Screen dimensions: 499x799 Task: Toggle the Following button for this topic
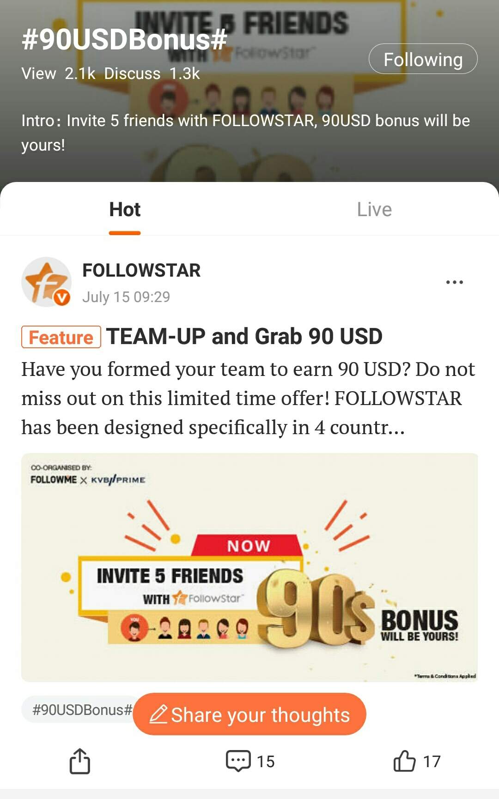(x=423, y=59)
